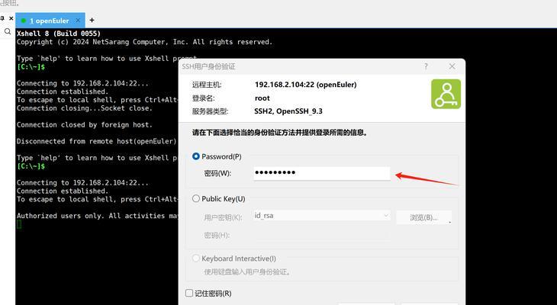Click the server type SSH2, OpenSSH_9.3 text
The width and height of the screenshot is (557, 305).
[x=288, y=111]
